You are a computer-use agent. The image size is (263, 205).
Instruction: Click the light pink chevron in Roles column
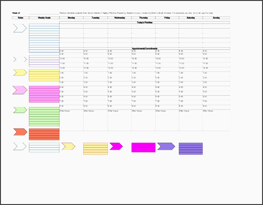(20, 90)
